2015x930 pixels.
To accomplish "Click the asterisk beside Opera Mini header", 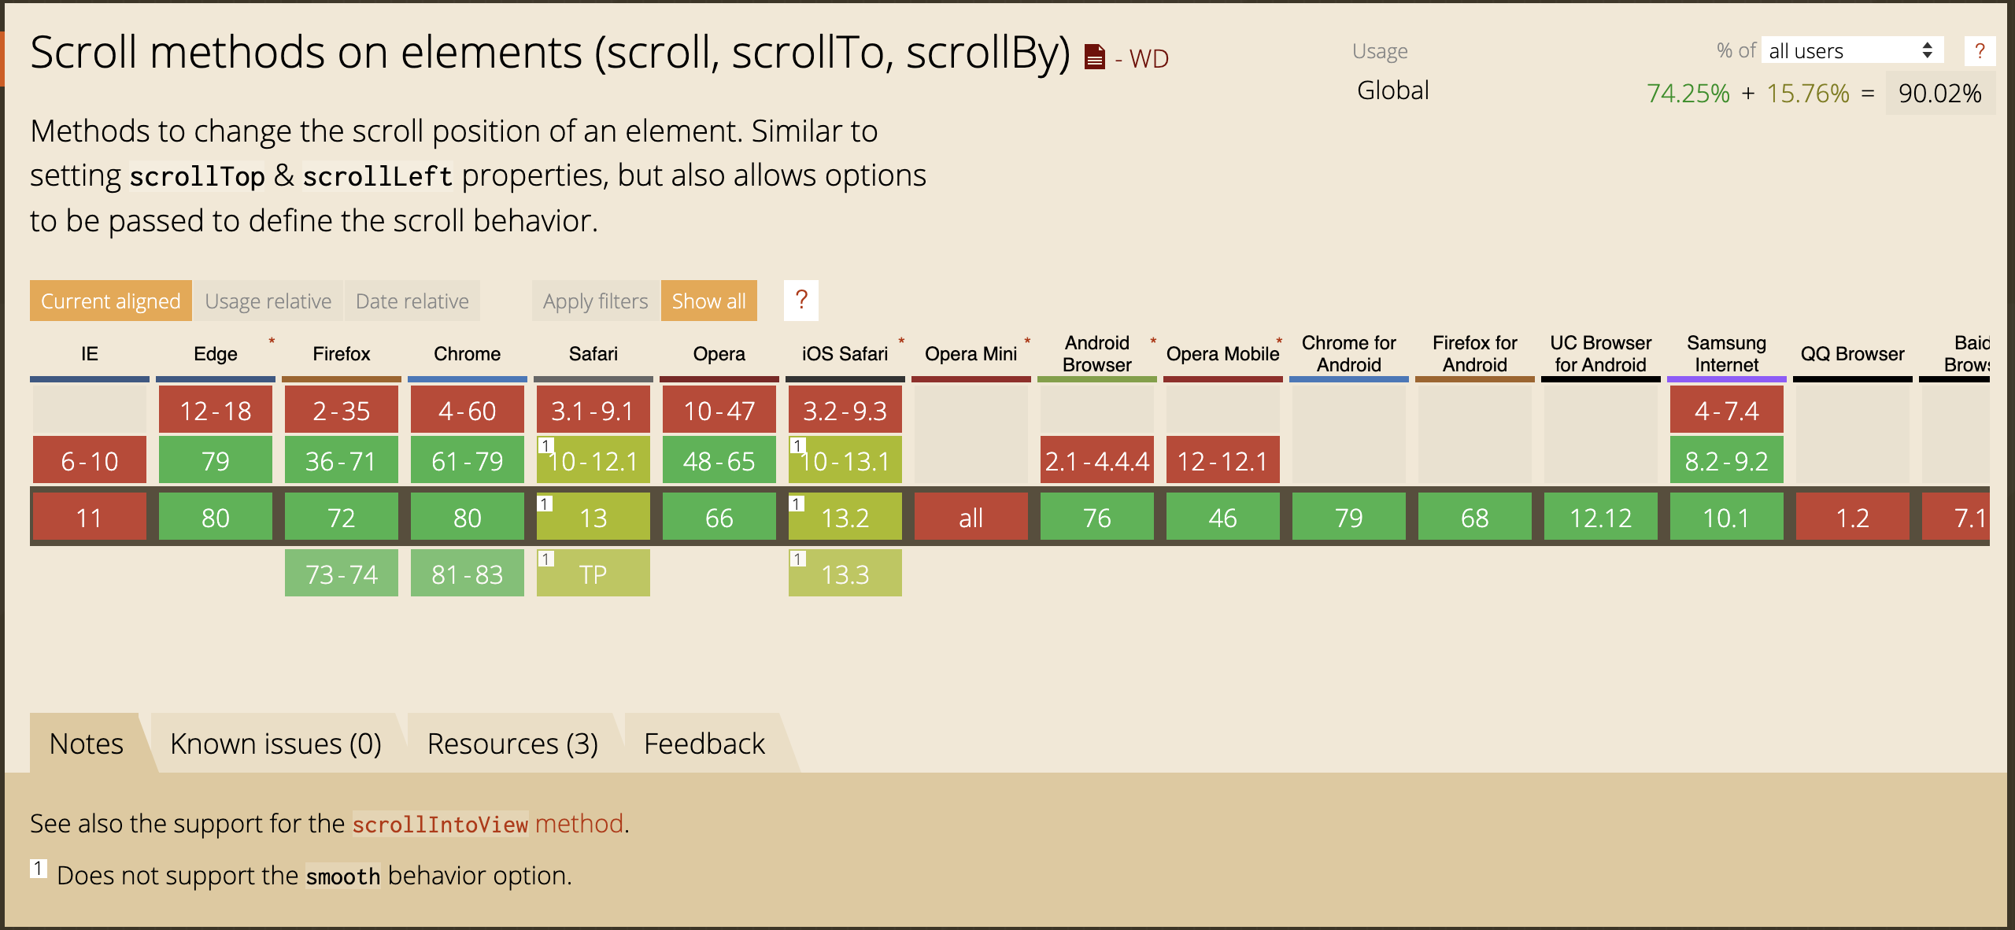I will [1027, 341].
